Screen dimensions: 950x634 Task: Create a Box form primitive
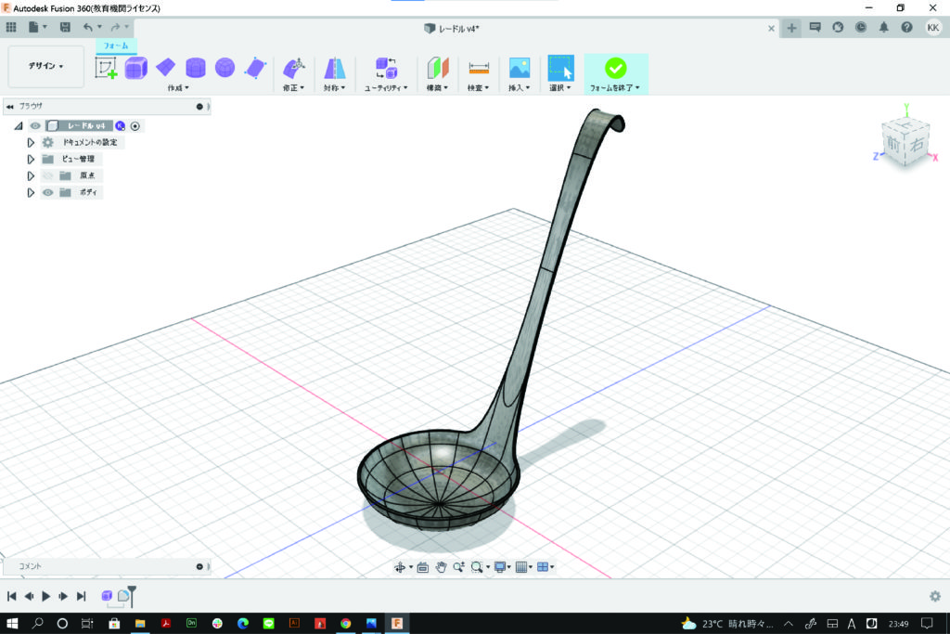pos(136,68)
